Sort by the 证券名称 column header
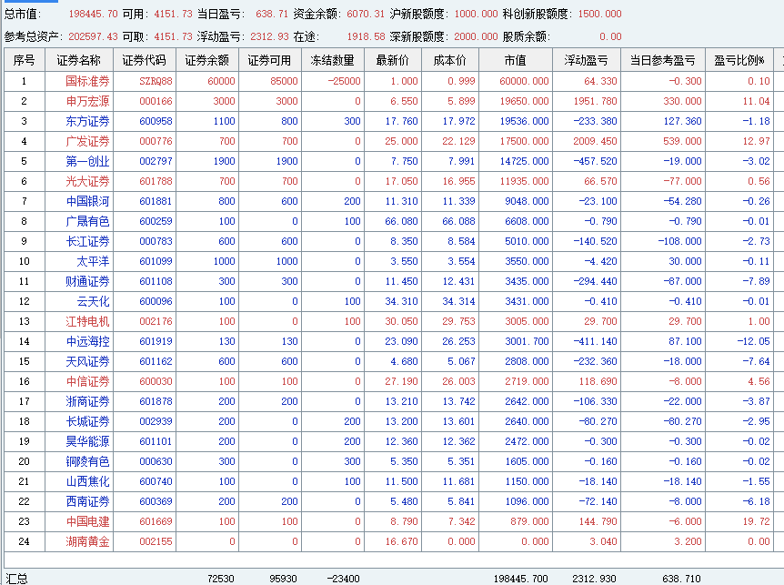Image resolution: width=784 pixels, height=585 pixels. pos(79,60)
